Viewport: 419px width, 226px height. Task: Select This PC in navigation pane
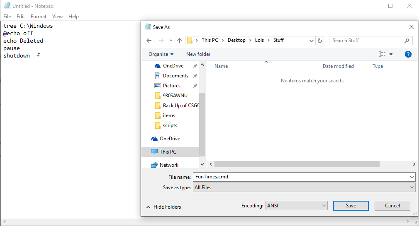(x=170, y=151)
